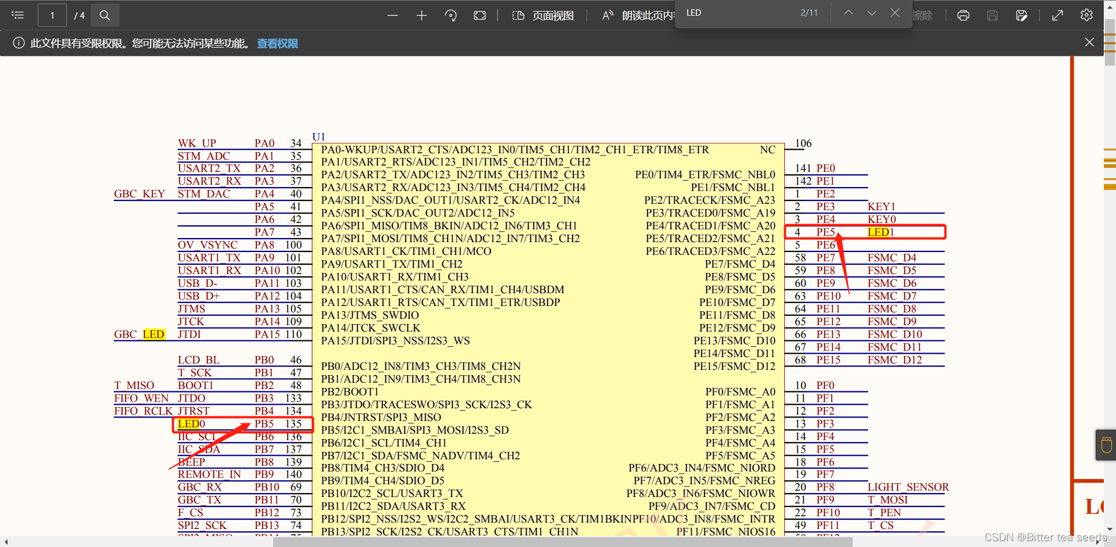Enter full screen mode
Viewport: 1116px width, 547px height.
click(x=1058, y=16)
